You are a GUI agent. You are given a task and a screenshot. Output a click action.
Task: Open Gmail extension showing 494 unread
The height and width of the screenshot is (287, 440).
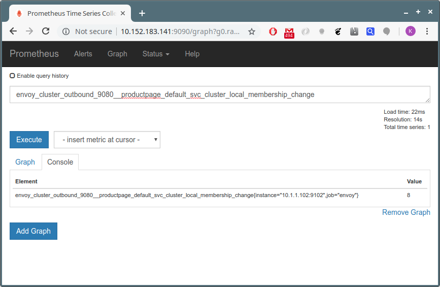pos(289,33)
